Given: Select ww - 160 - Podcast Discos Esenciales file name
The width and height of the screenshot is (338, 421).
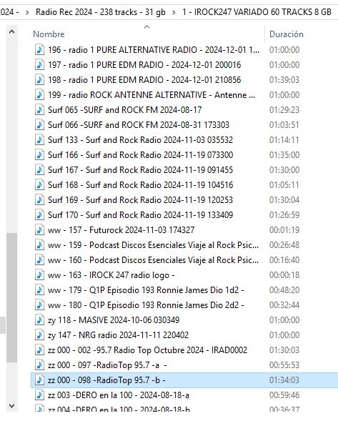Looking at the screenshot, I should 154,260.
